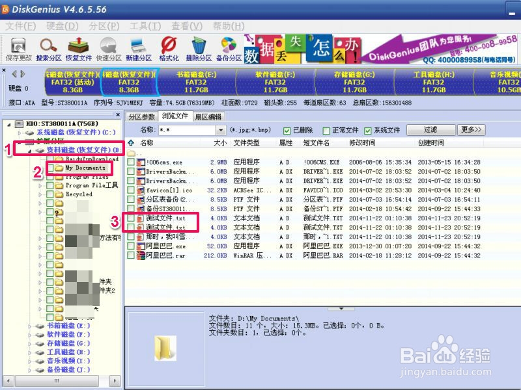The height and width of the screenshot is (390, 521).
Task: Expand the 软件磁盘 (F:) tree node
Action: coord(29,335)
